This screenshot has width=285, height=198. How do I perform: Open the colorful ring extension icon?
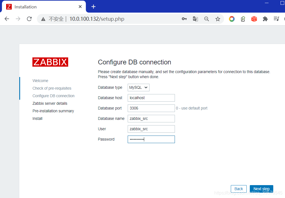coord(232,19)
